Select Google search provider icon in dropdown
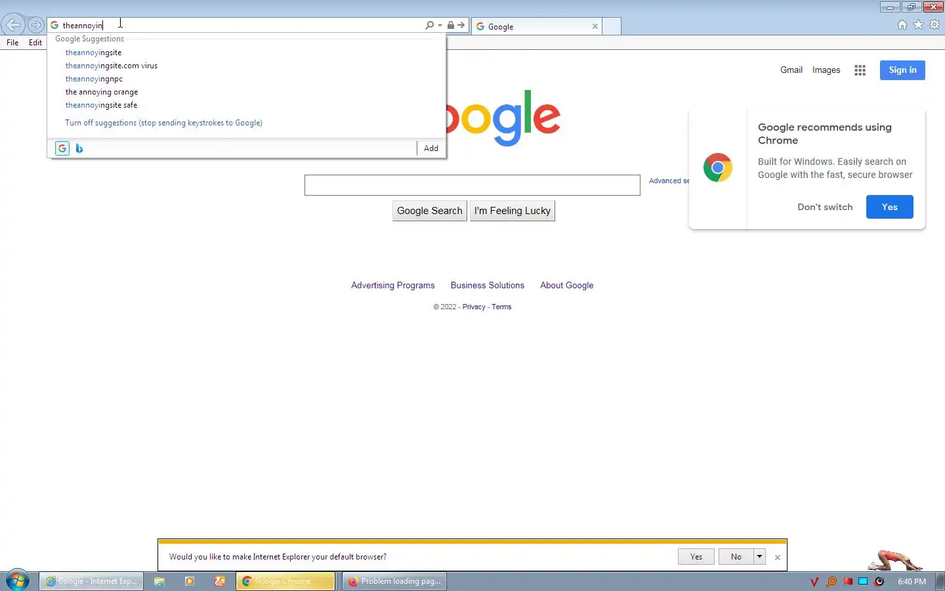The width and height of the screenshot is (945, 591). (62, 148)
